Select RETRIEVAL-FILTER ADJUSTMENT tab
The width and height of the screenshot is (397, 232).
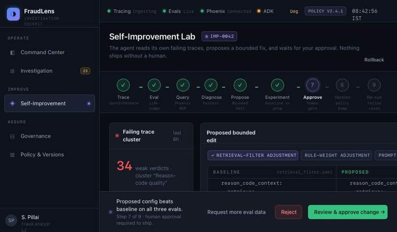pos(253,155)
